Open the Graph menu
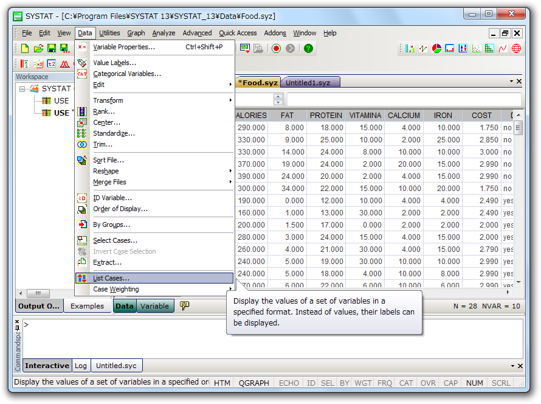 click(136, 33)
